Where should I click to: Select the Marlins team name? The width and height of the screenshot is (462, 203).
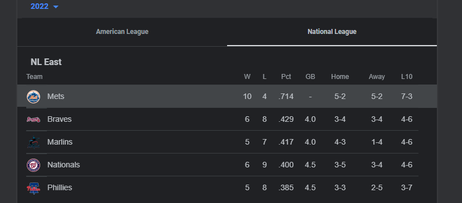60,142
